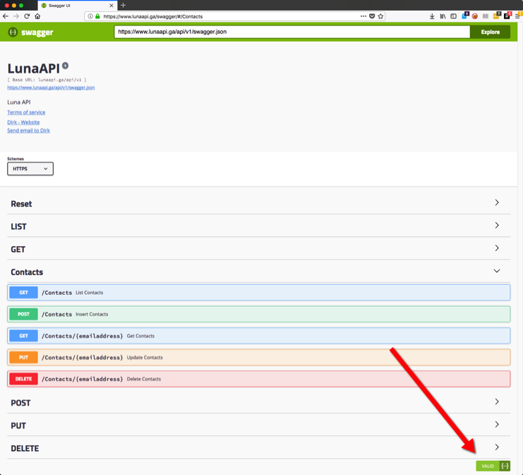Click the browser forward arrow
Screen dimensions: 523x475
point(16,16)
